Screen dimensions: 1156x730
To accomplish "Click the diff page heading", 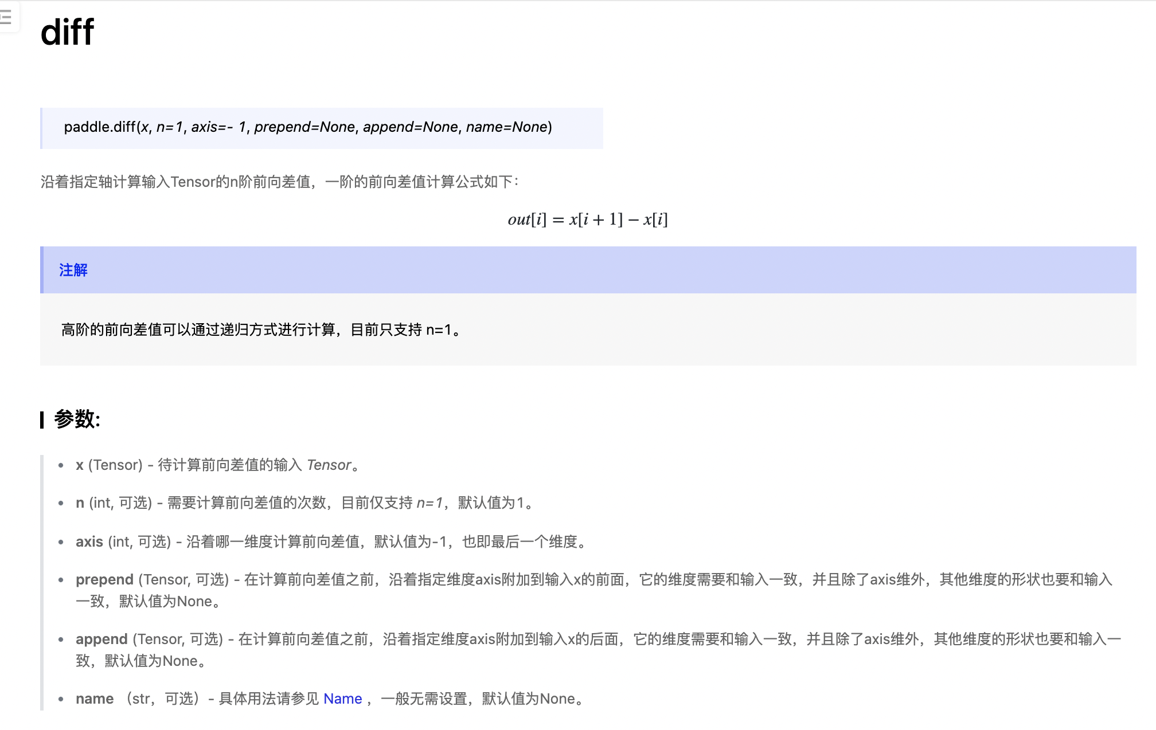I will [67, 32].
